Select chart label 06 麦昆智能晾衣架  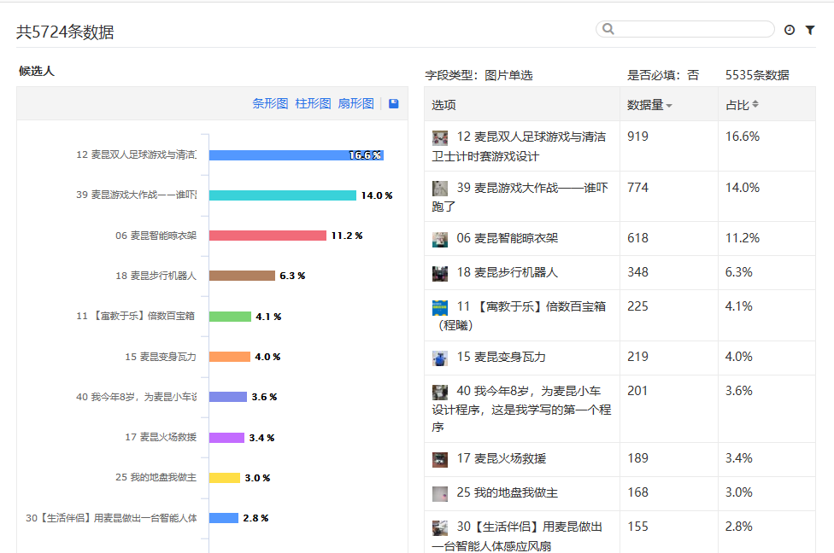[x=156, y=236]
